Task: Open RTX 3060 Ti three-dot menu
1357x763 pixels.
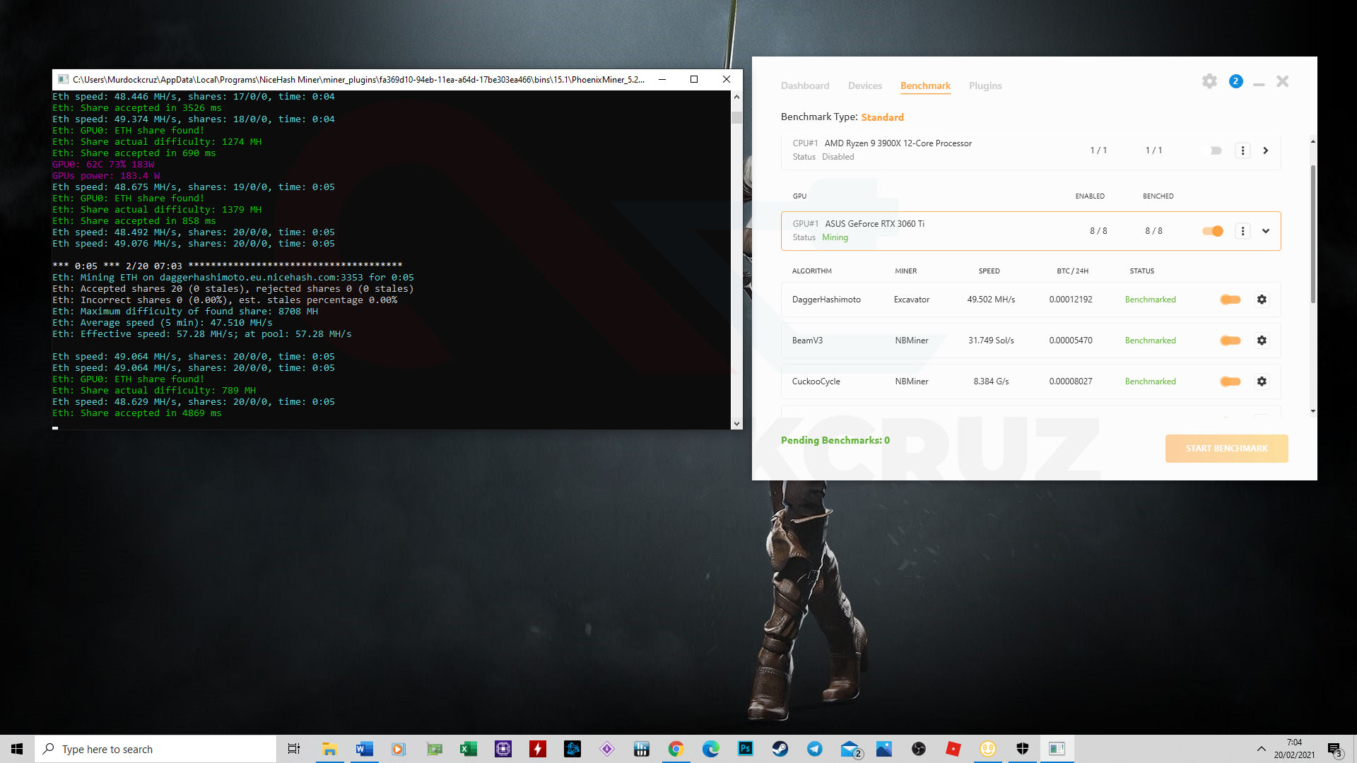Action: click(1243, 231)
